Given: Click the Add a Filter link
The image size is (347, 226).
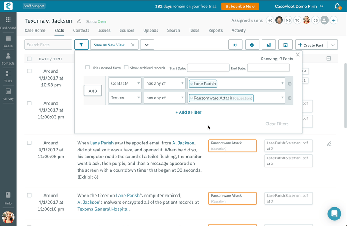Looking at the screenshot, I should pyautogui.click(x=188, y=112).
